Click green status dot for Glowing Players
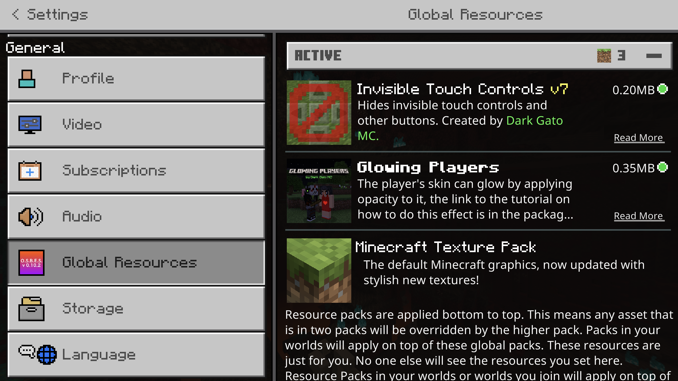The height and width of the screenshot is (381, 678). (663, 167)
